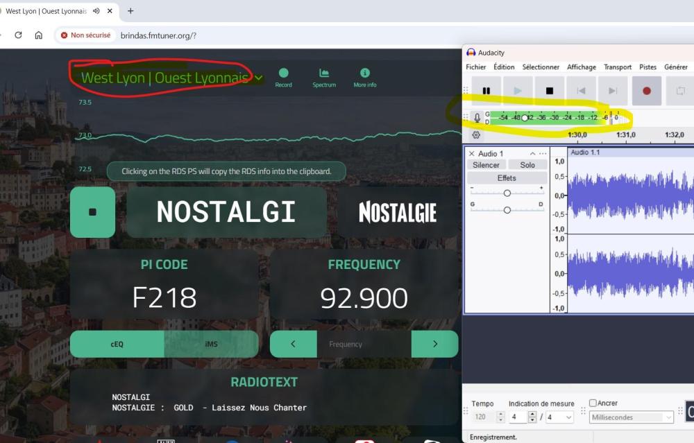Enable the Ancrer checkbox

tap(593, 403)
